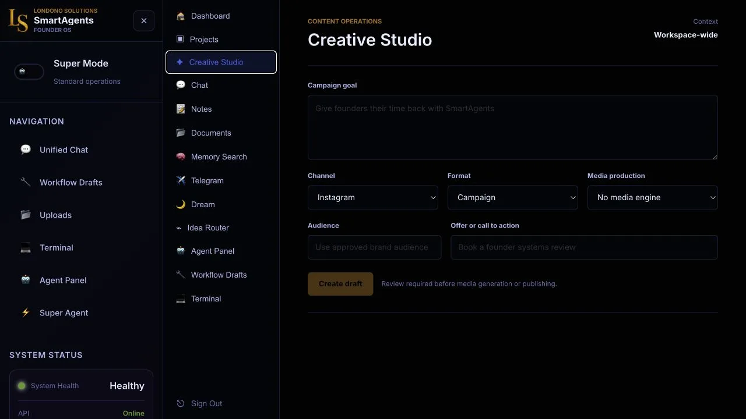Click the System Health green status dot
746x419 pixels.
tap(22, 386)
